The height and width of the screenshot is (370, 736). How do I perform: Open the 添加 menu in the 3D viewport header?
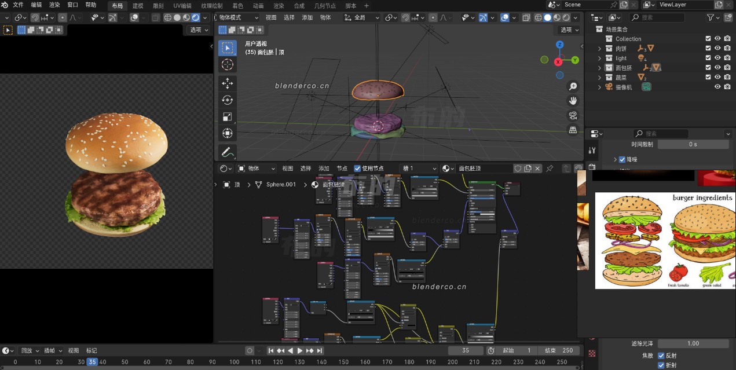coord(307,18)
